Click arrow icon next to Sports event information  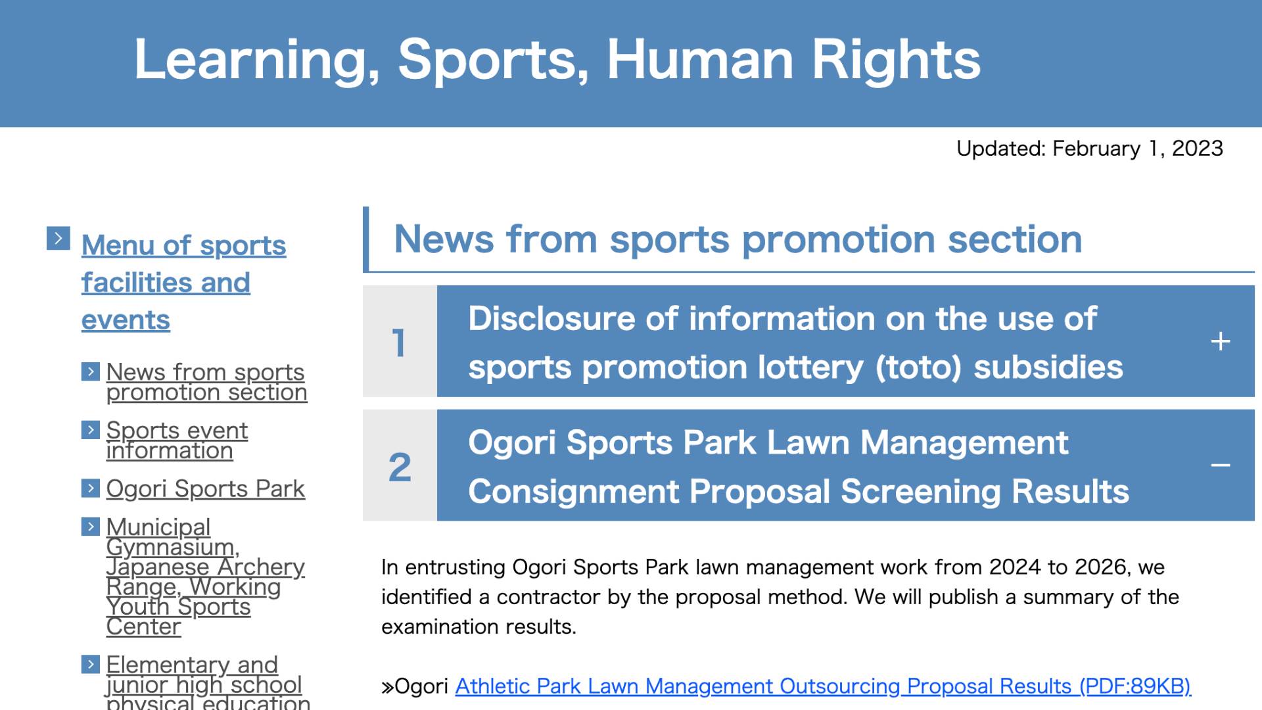click(x=91, y=430)
